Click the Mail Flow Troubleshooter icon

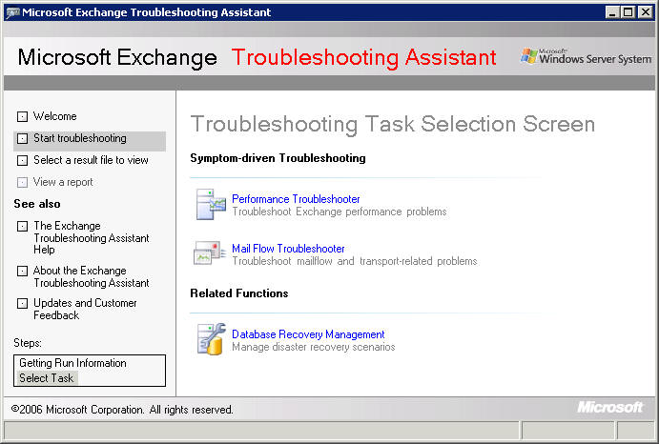point(210,252)
